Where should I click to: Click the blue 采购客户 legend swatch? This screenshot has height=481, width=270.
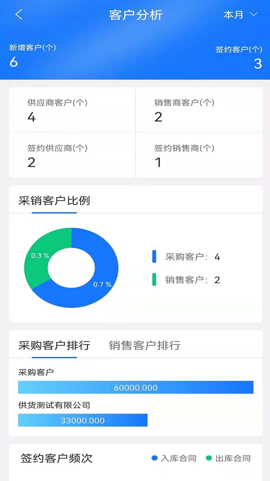pyautogui.click(x=154, y=257)
